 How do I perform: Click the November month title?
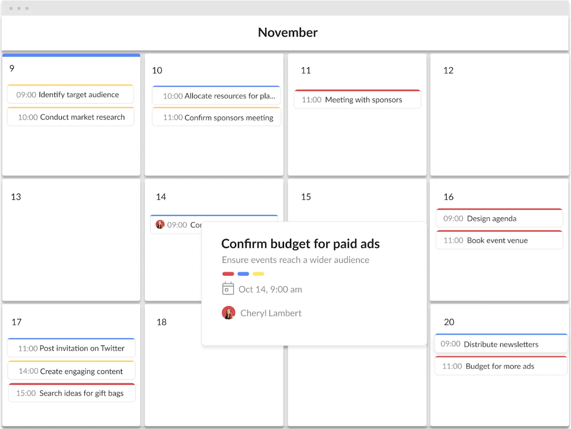[x=287, y=32]
